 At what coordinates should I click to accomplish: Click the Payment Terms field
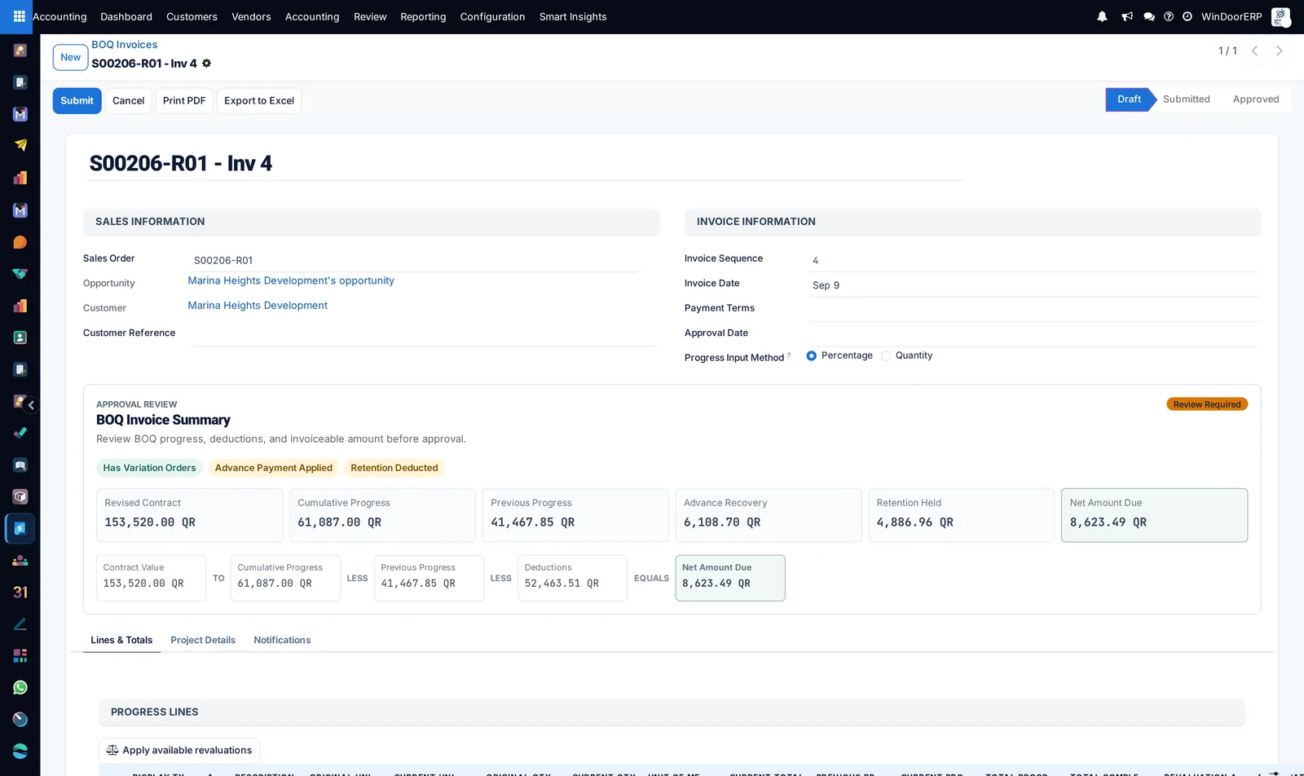[x=1033, y=310]
